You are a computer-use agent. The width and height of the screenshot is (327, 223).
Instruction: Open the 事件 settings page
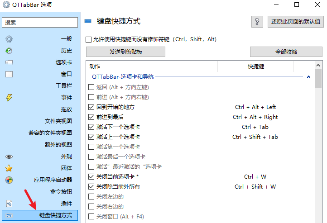pyautogui.click(x=67, y=97)
